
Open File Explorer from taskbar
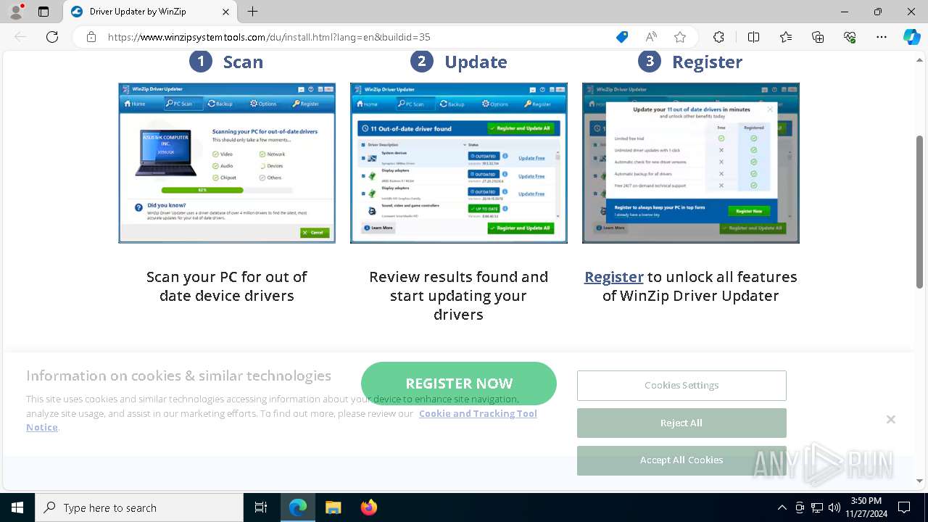(333, 507)
